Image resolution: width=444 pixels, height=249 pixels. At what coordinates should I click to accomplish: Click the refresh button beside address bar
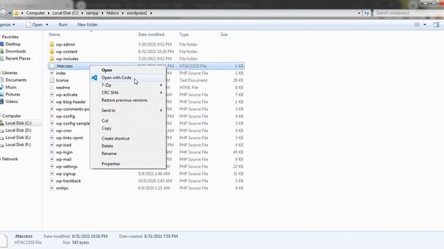(367, 13)
